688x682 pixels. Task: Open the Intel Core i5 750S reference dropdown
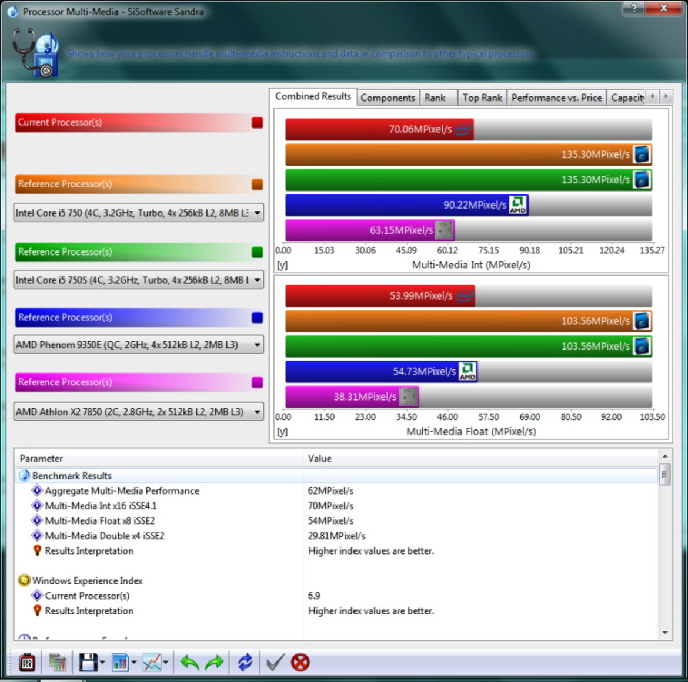139,280
